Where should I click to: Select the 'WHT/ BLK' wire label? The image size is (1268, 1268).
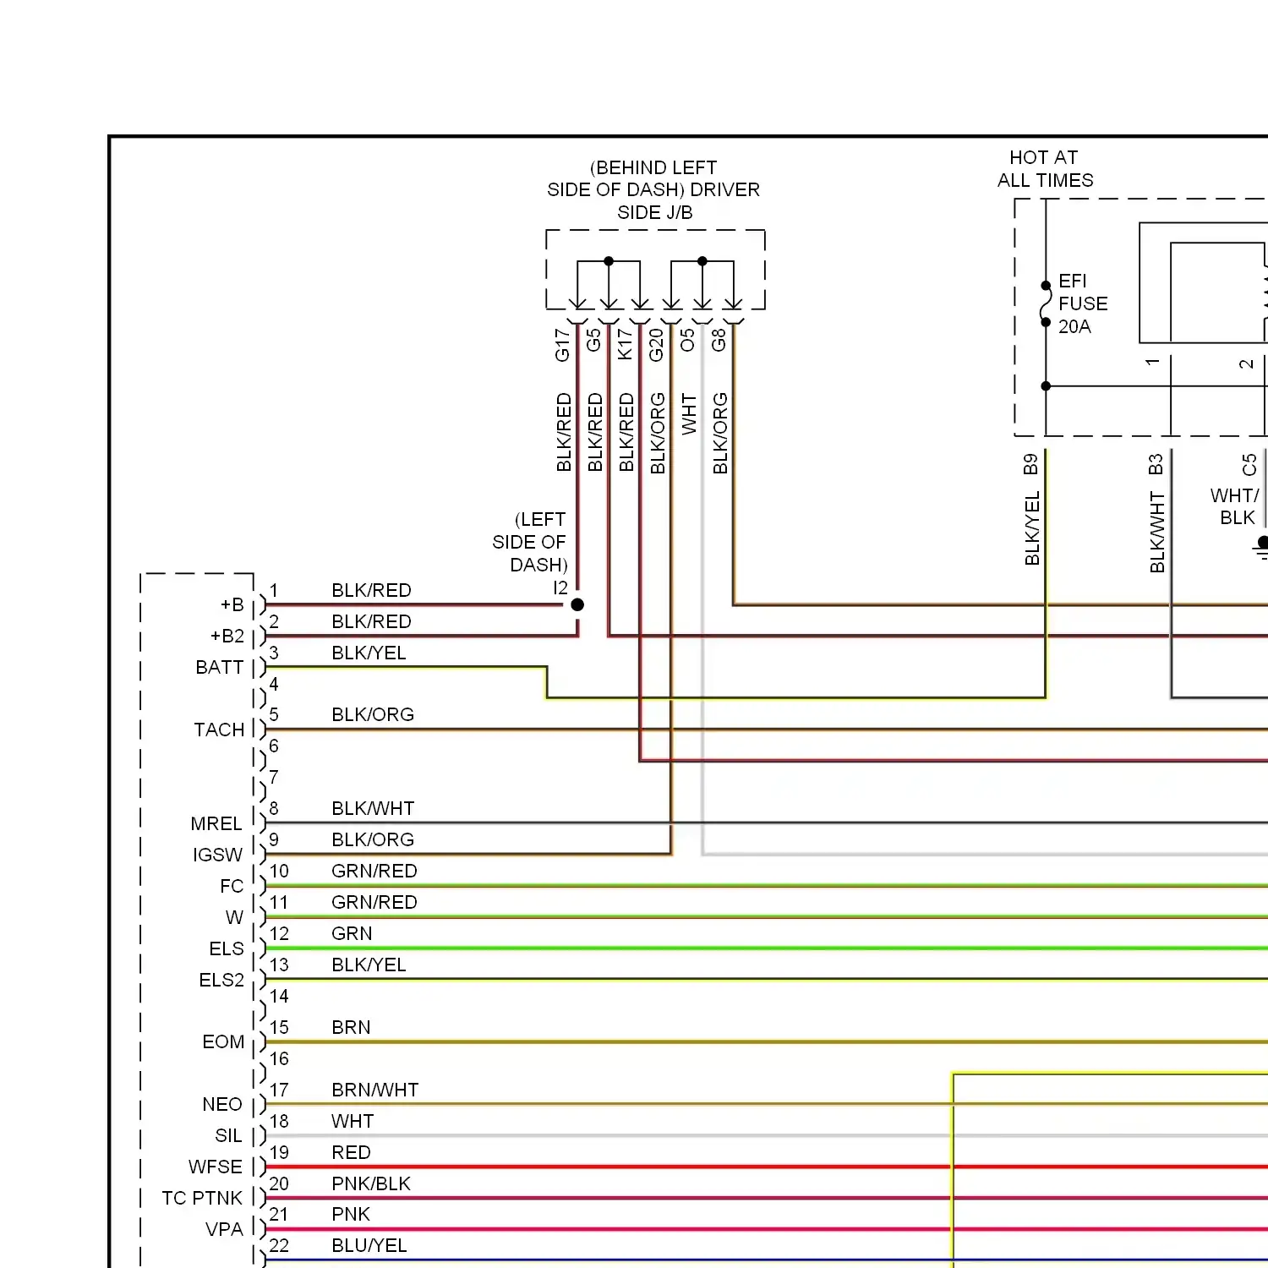1235,506
